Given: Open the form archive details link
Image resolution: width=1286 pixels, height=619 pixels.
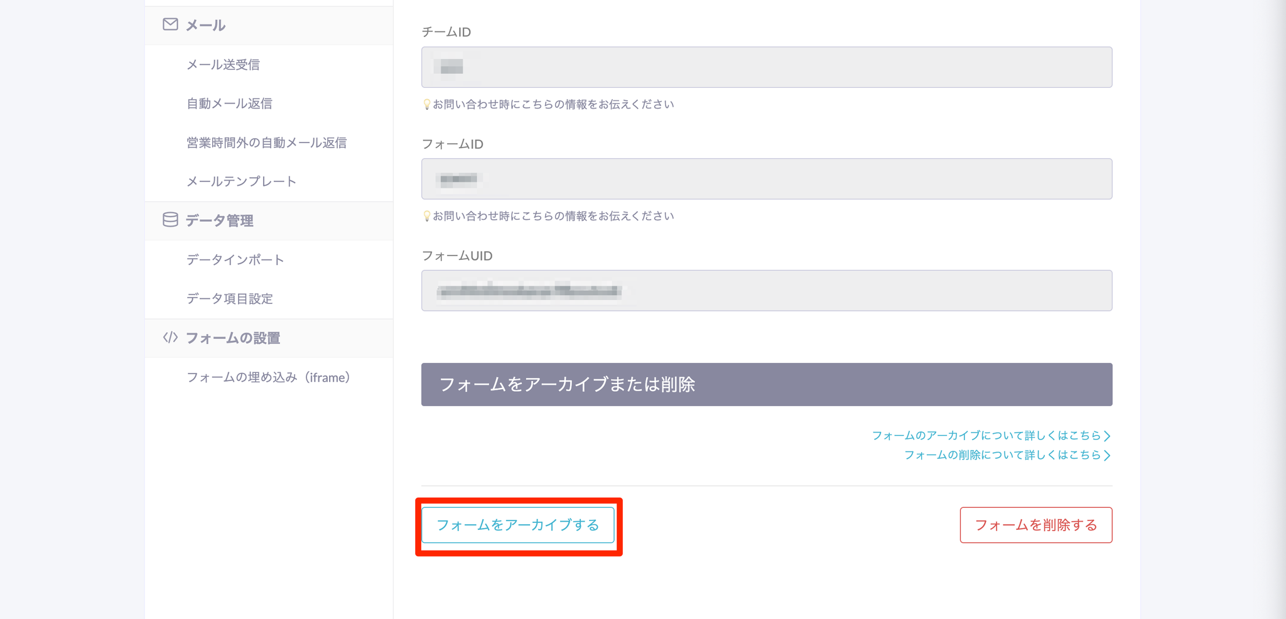Looking at the screenshot, I should pyautogui.click(x=991, y=436).
